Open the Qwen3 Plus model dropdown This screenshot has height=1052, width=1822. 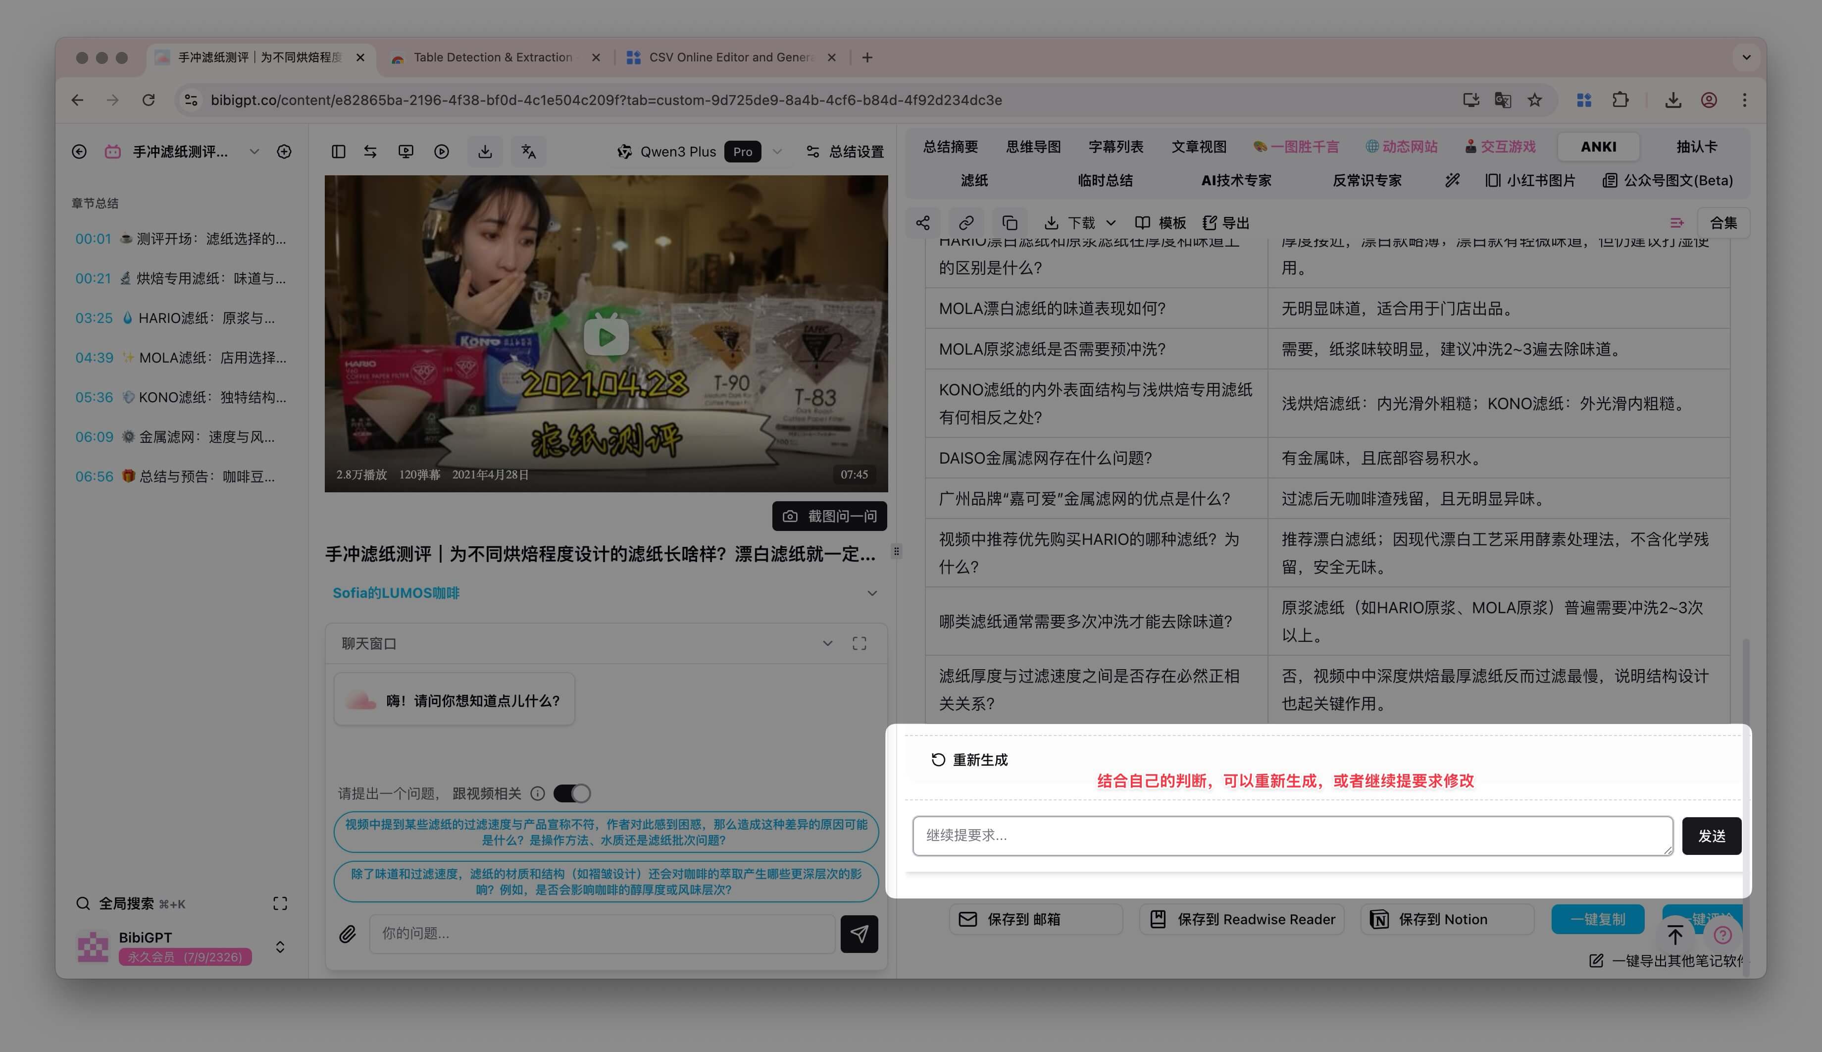coord(777,151)
